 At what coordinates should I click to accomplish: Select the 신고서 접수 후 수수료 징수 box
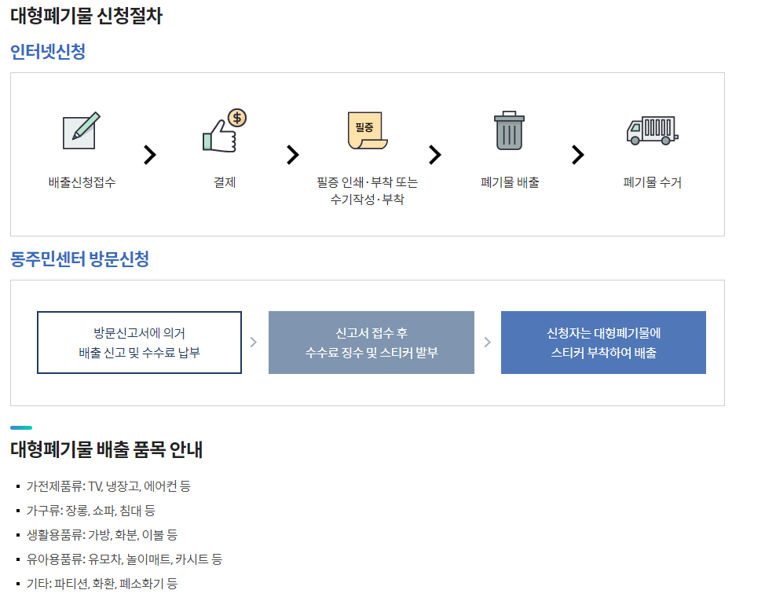pos(372,343)
